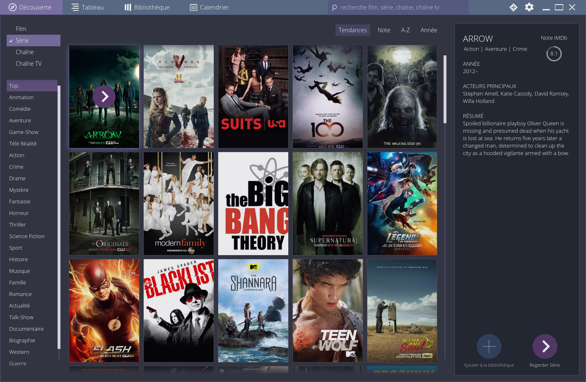Filter by Action in the genre list
Viewport: 586px width, 382px height.
(32, 155)
